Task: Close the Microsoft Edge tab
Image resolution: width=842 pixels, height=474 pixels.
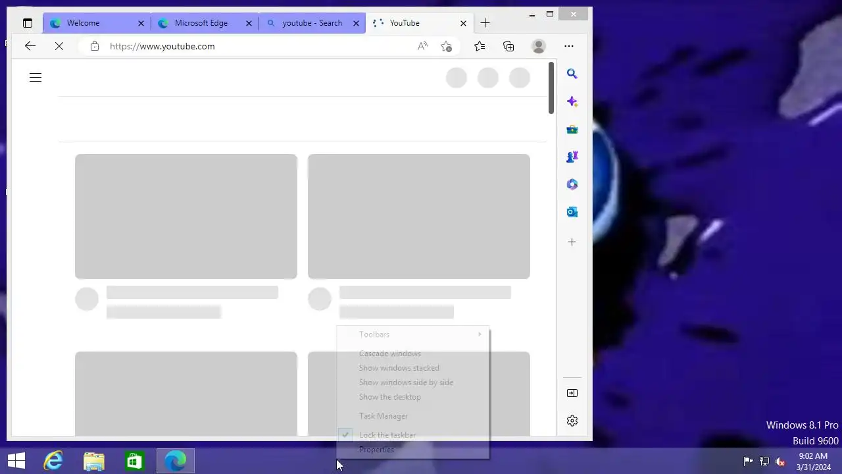Action: (x=249, y=23)
